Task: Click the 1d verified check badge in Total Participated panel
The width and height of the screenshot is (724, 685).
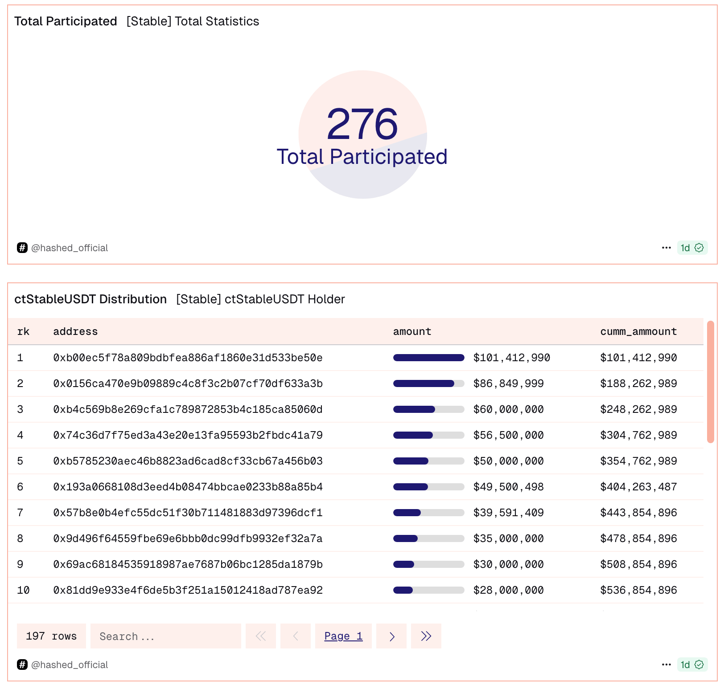Action: point(692,248)
